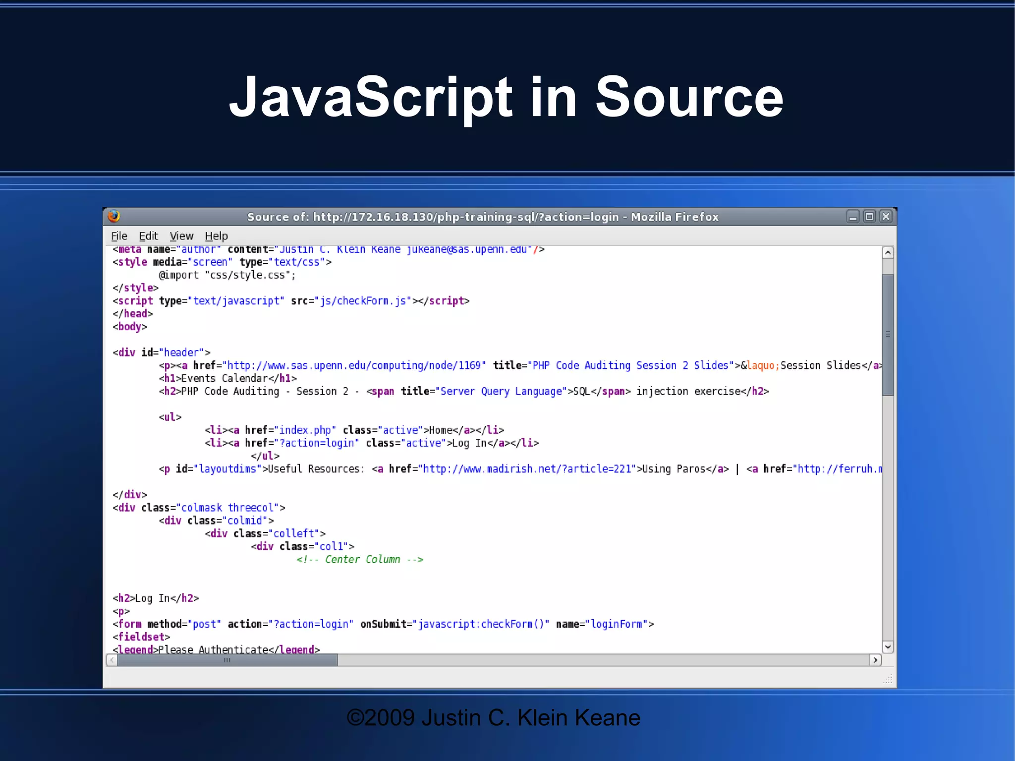The width and height of the screenshot is (1015, 761).
Task: Click the 'Center Column' comment text
Action: click(x=362, y=559)
